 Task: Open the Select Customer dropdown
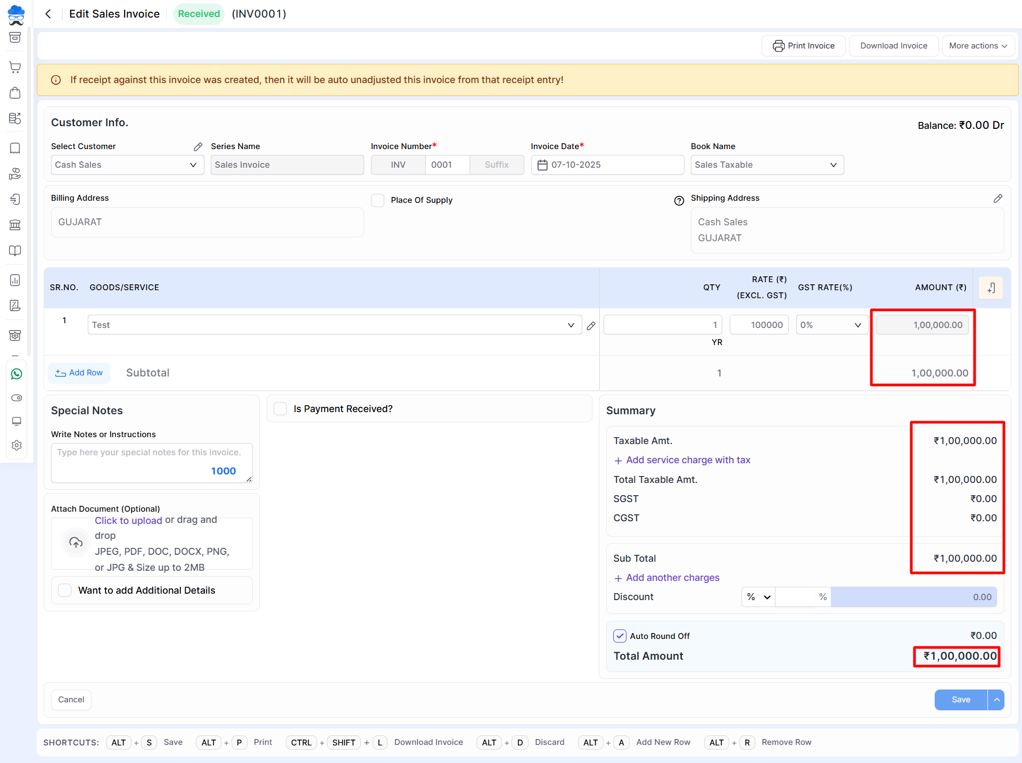coord(127,165)
